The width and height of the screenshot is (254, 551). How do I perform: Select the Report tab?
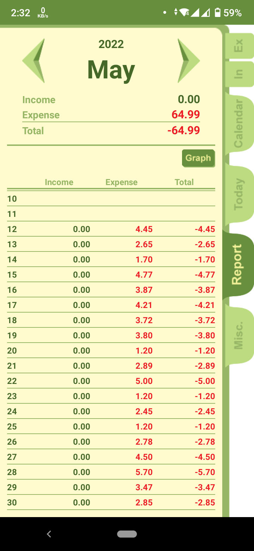coord(238,264)
